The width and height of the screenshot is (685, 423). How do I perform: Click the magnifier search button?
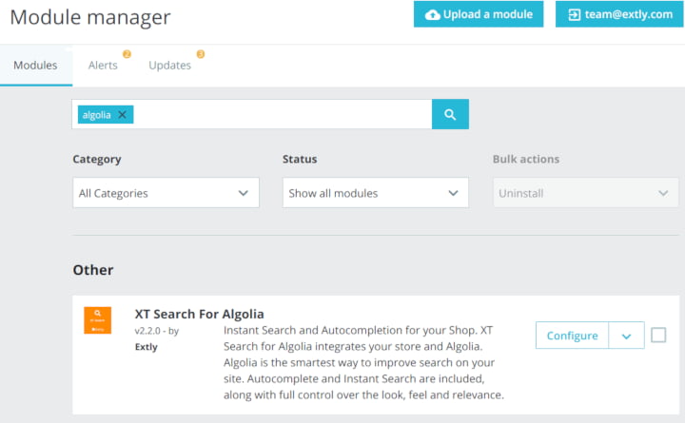coord(450,114)
